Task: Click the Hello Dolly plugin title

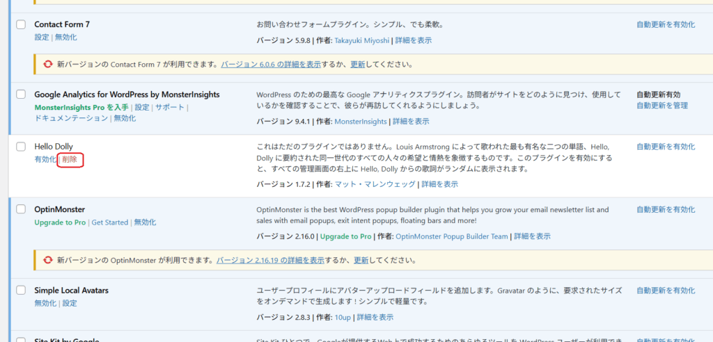Action: point(54,146)
